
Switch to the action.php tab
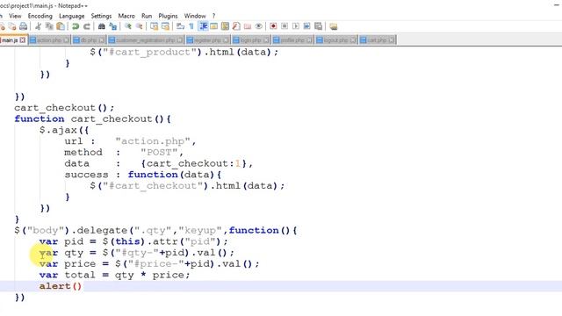click(49, 40)
